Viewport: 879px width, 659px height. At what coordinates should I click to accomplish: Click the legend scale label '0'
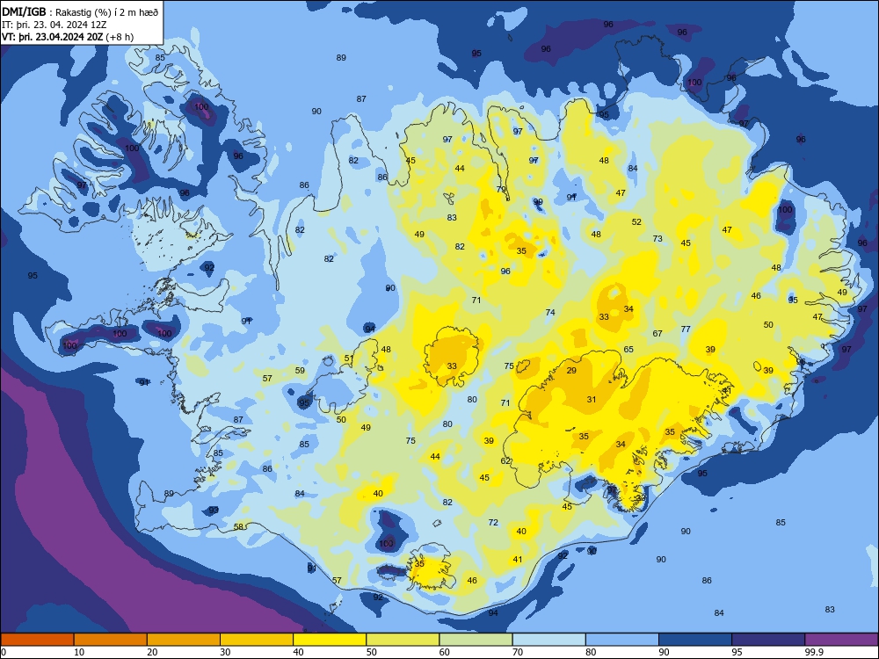(4, 652)
